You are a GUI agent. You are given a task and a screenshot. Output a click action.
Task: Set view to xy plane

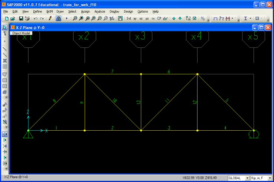(x=135, y=19)
